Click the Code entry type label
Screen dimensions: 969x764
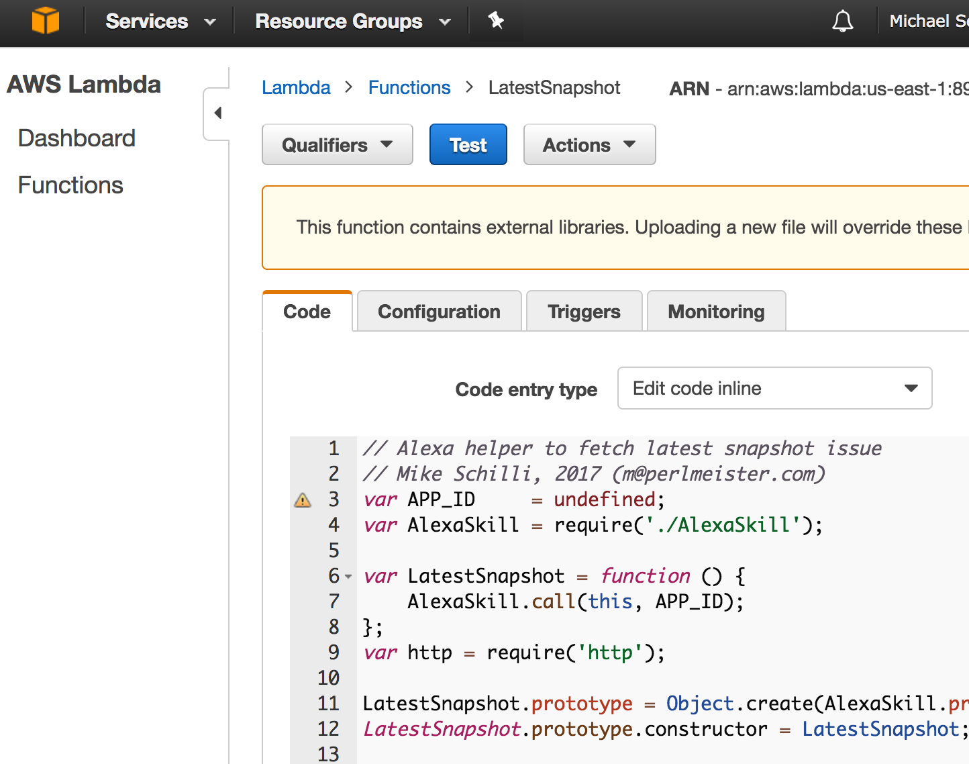pyautogui.click(x=526, y=389)
